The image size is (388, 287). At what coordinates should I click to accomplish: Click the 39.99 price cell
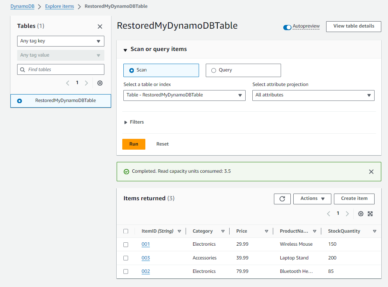pyautogui.click(x=242, y=258)
